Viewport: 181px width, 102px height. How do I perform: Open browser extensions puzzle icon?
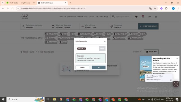(166, 8)
